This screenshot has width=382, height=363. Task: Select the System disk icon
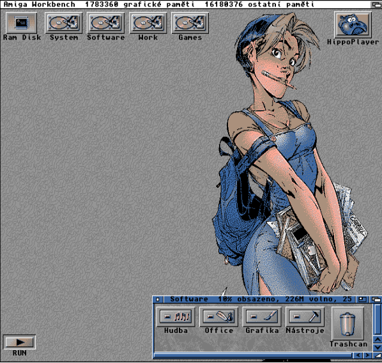point(64,23)
